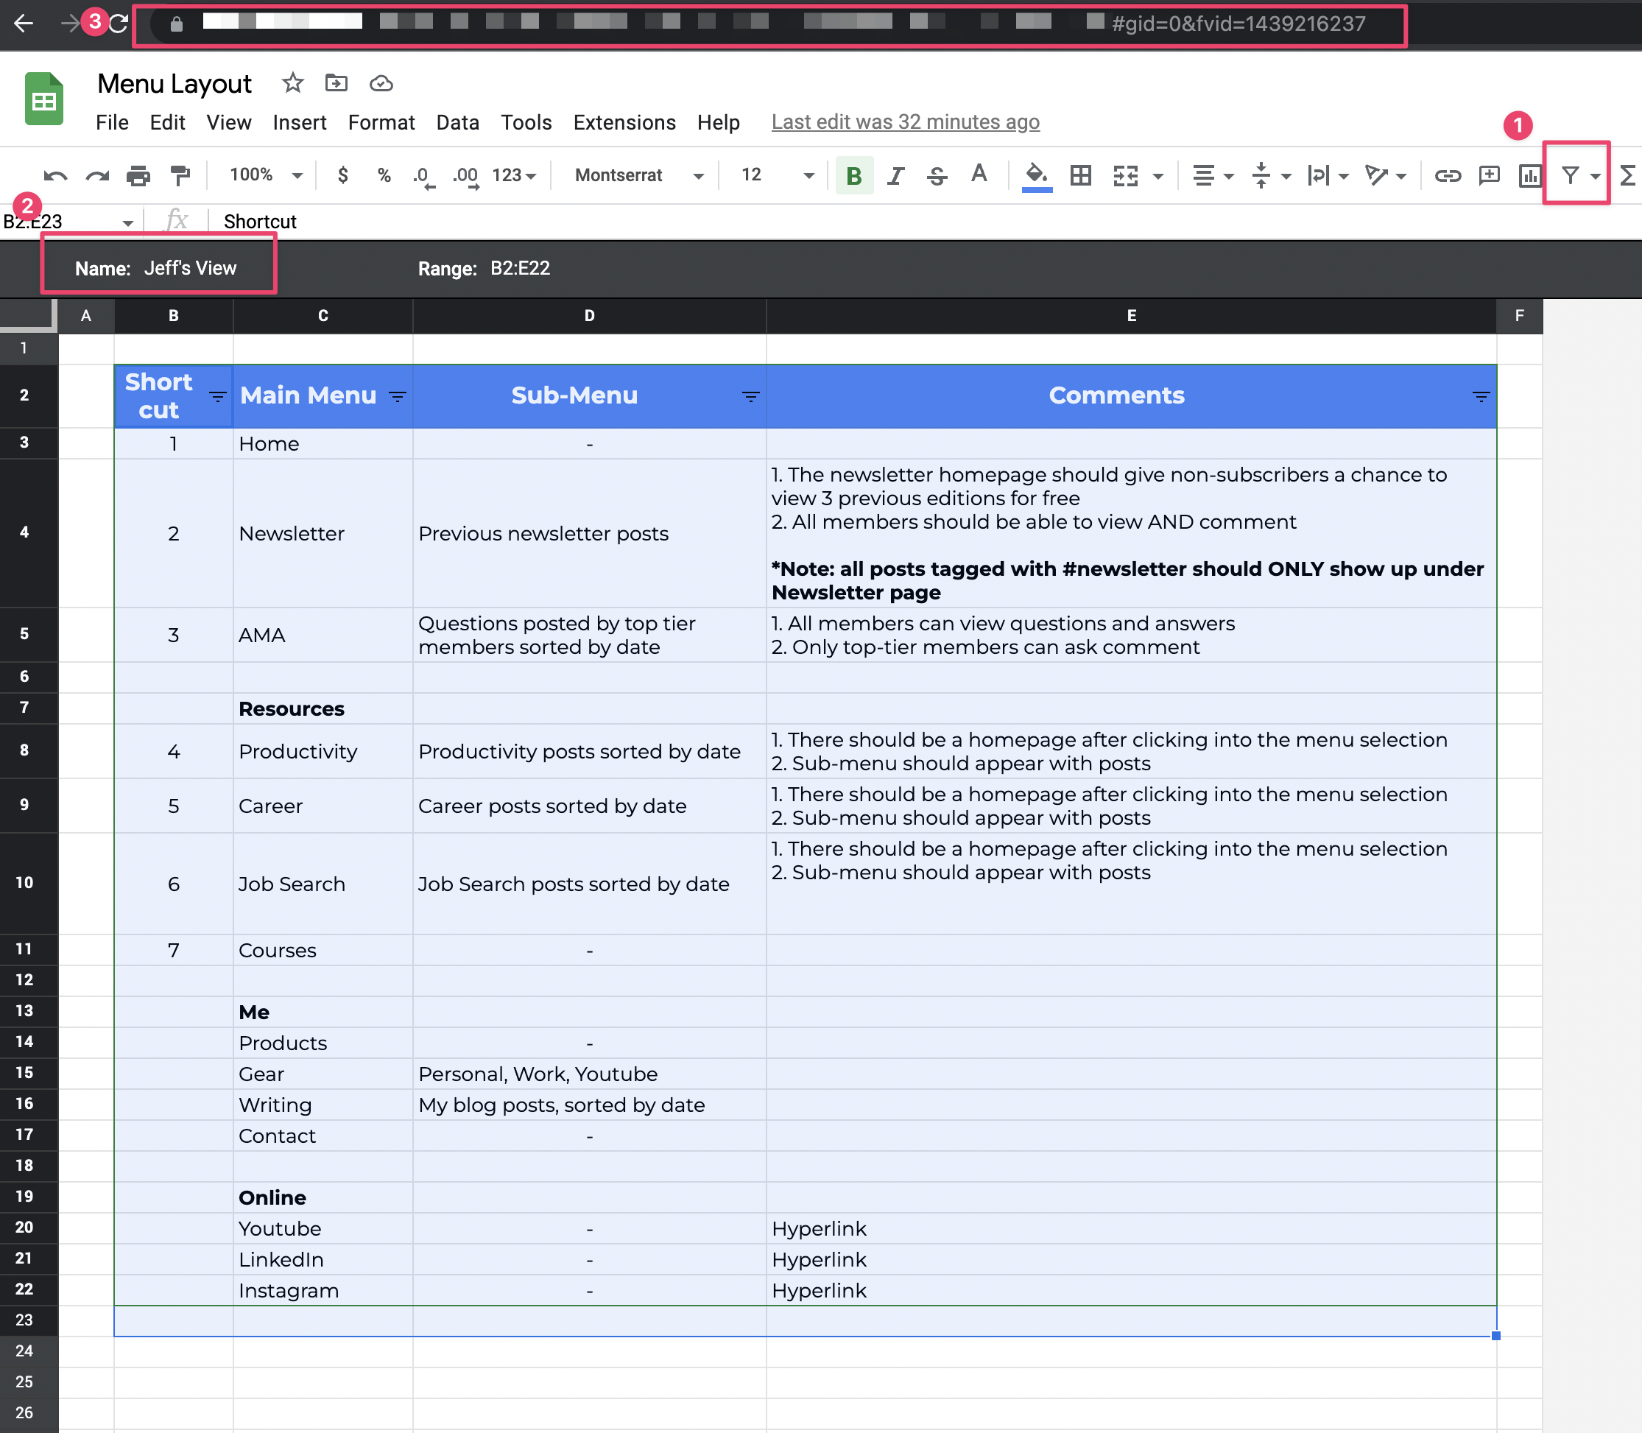This screenshot has height=1433, width=1642.
Task: Open filter on Comments column header
Action: [1481, 396]
